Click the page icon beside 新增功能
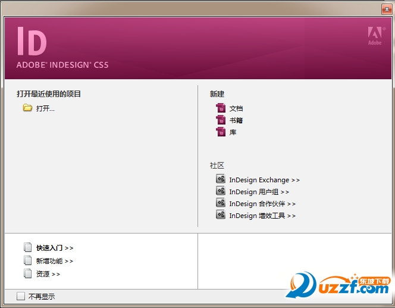395x308 pixels. click(x=28, y=260)
